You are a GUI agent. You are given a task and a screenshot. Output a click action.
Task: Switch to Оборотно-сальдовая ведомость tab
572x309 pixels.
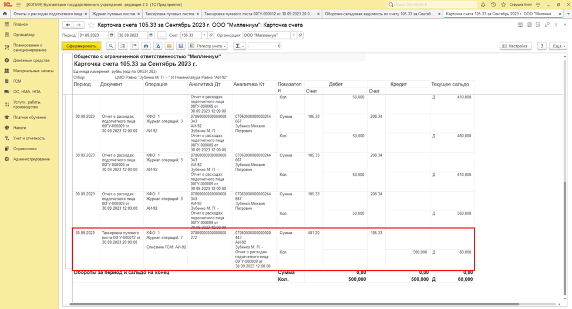point(380,14)
